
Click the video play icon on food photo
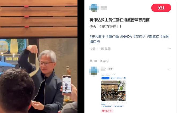pos(123,85)
